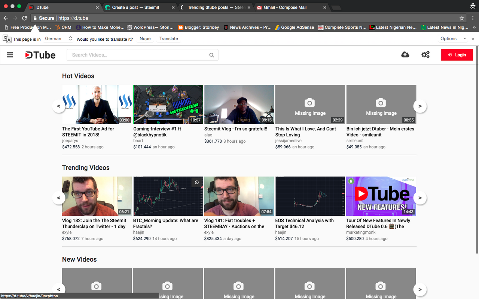
Task: Open the DTube hamburger sidebar menu
Action: pos(10,55)
